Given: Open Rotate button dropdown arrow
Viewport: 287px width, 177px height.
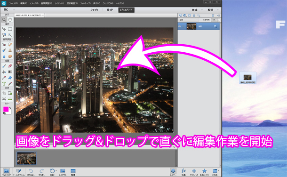Looking at the screenshot, I should pyautogui.click(x=56, y=171).
